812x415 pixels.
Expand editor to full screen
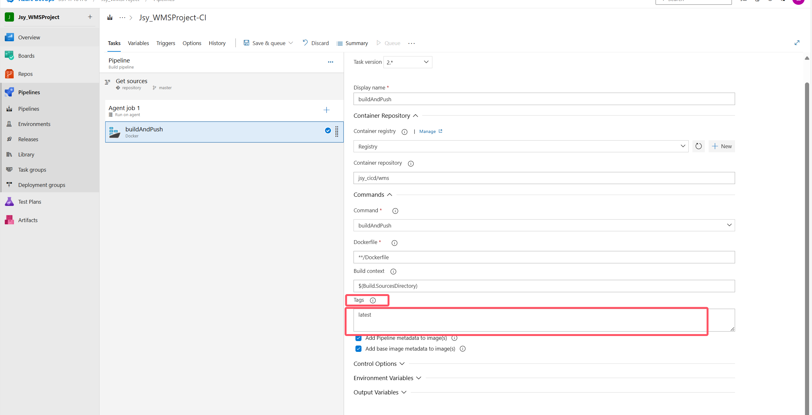click(x=797, y=43)
